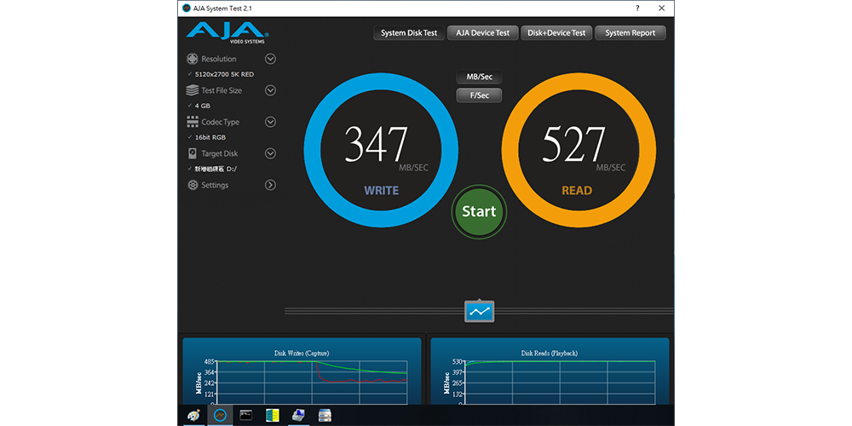852x426 pixels.
Task: Expand the Resolution dropdown arrow
Action: 270,60
